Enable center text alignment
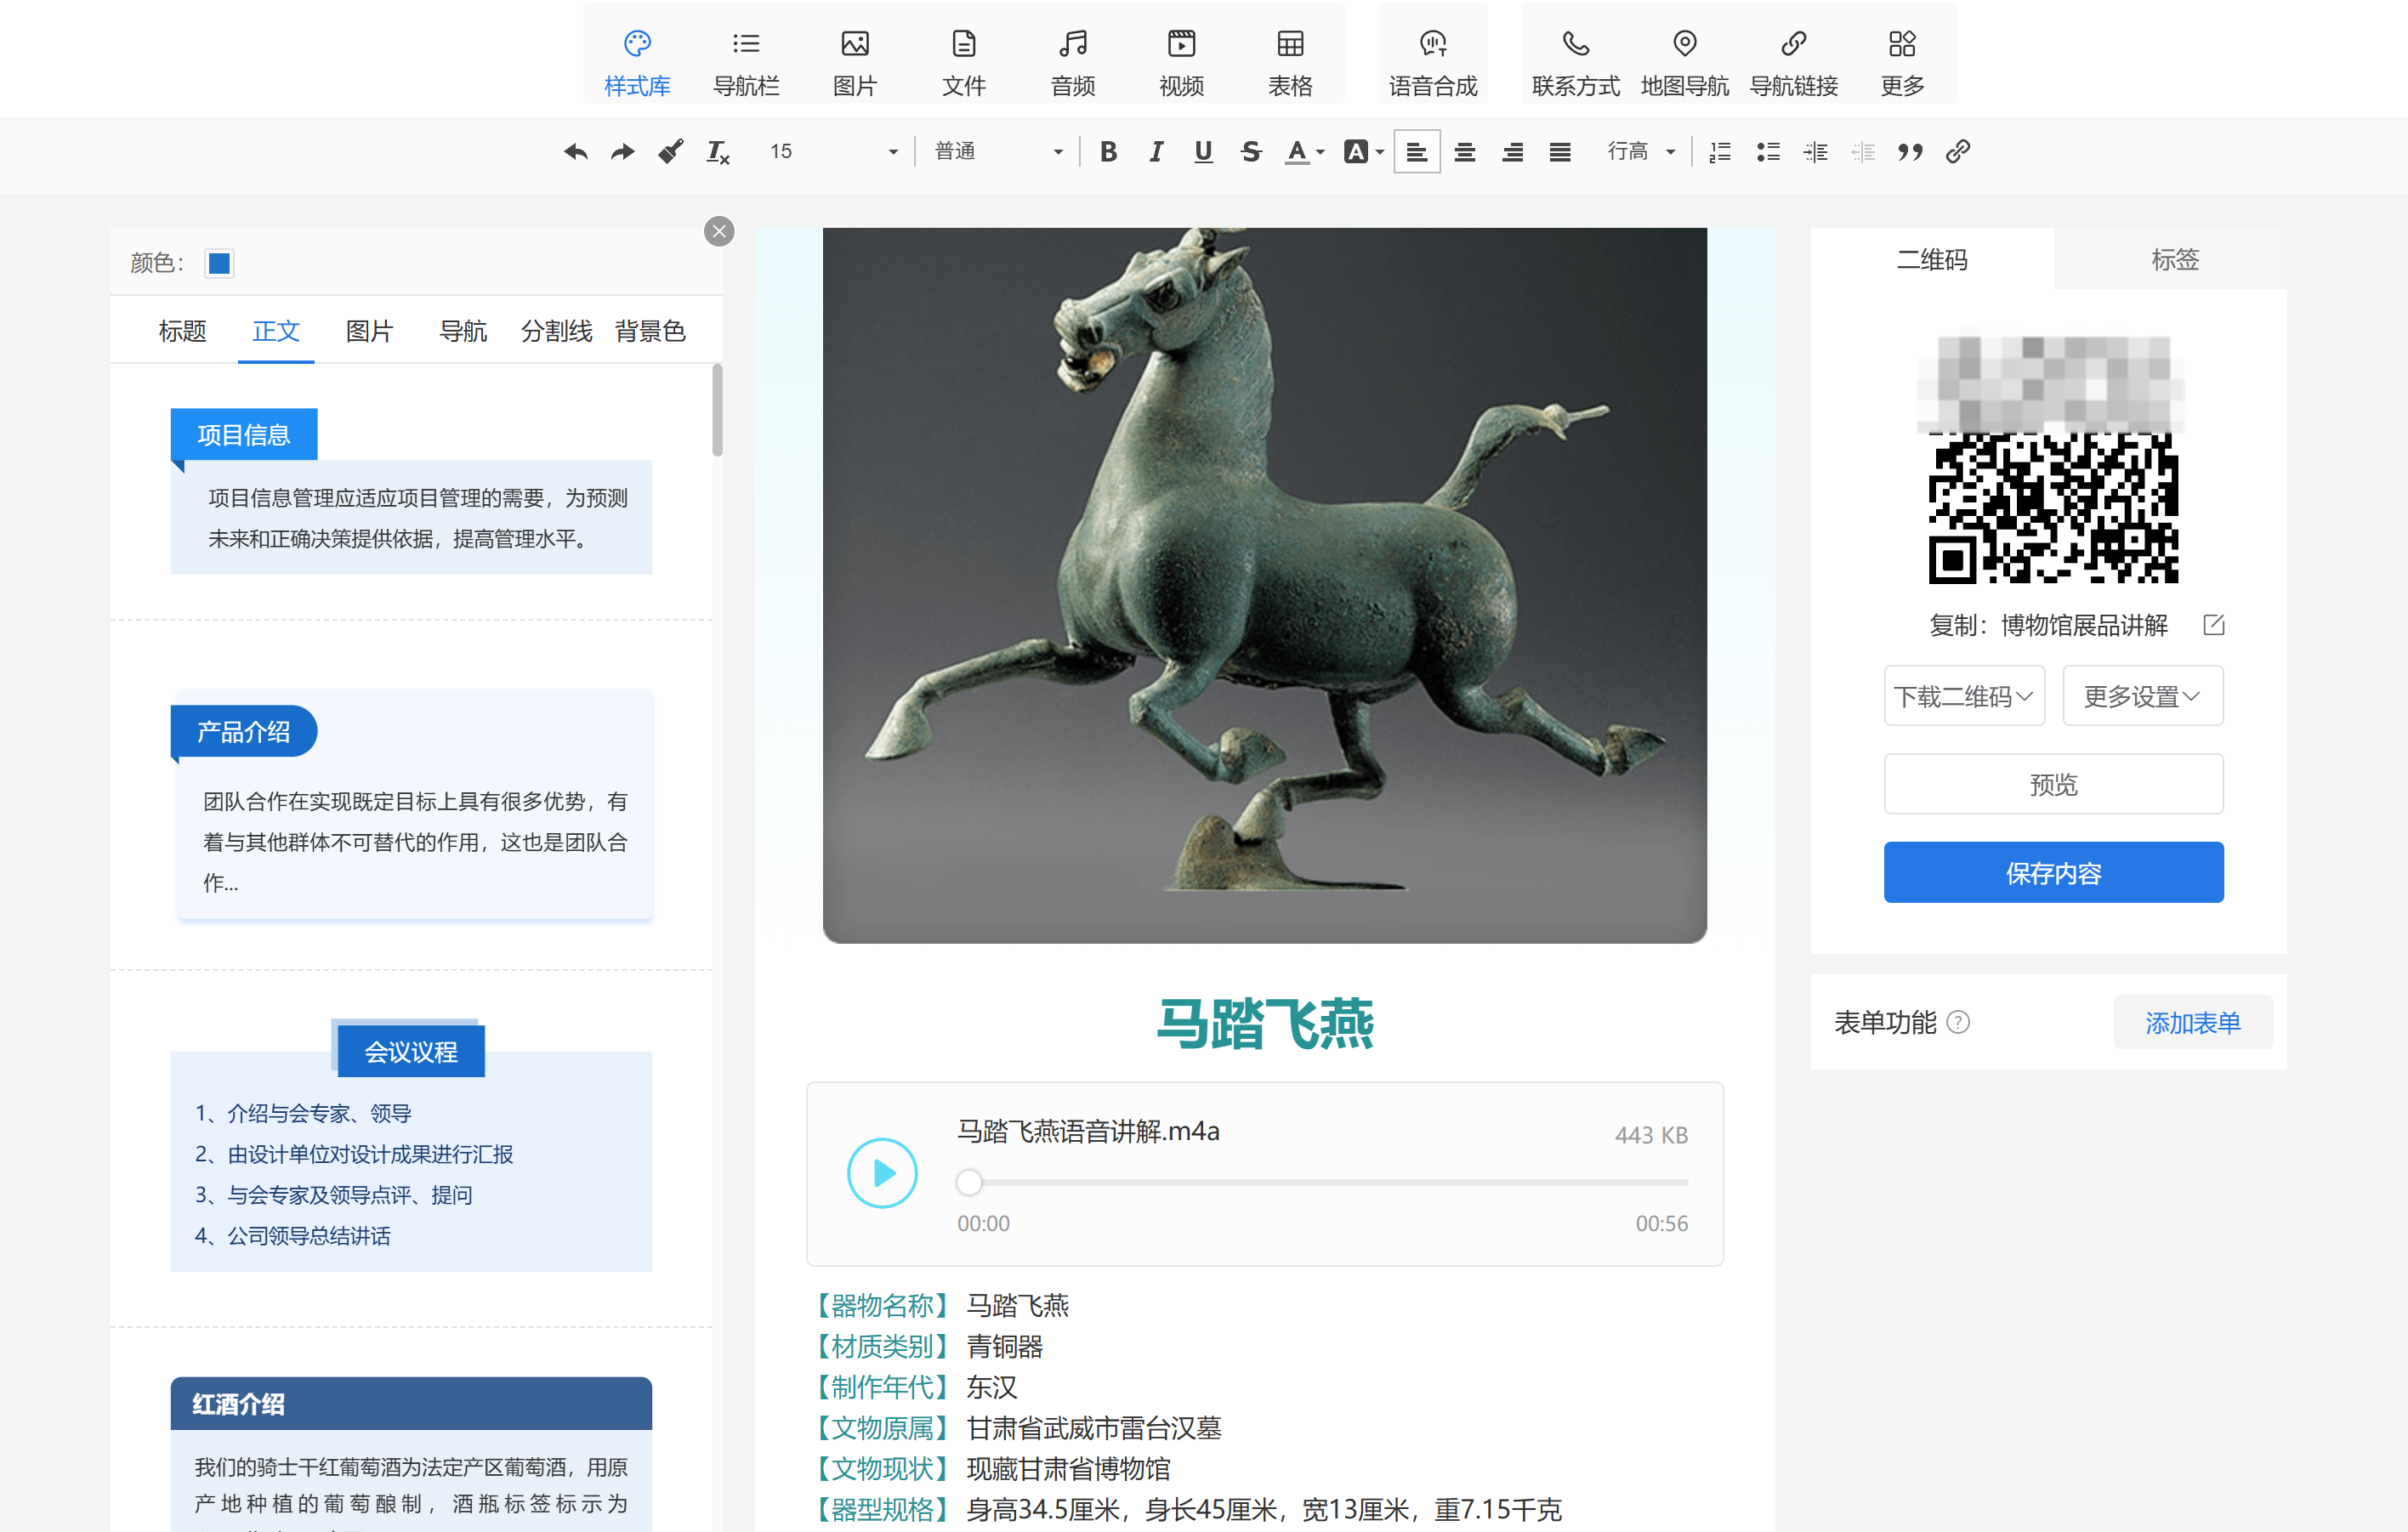2408x1532 pixels. [1464, 152]
